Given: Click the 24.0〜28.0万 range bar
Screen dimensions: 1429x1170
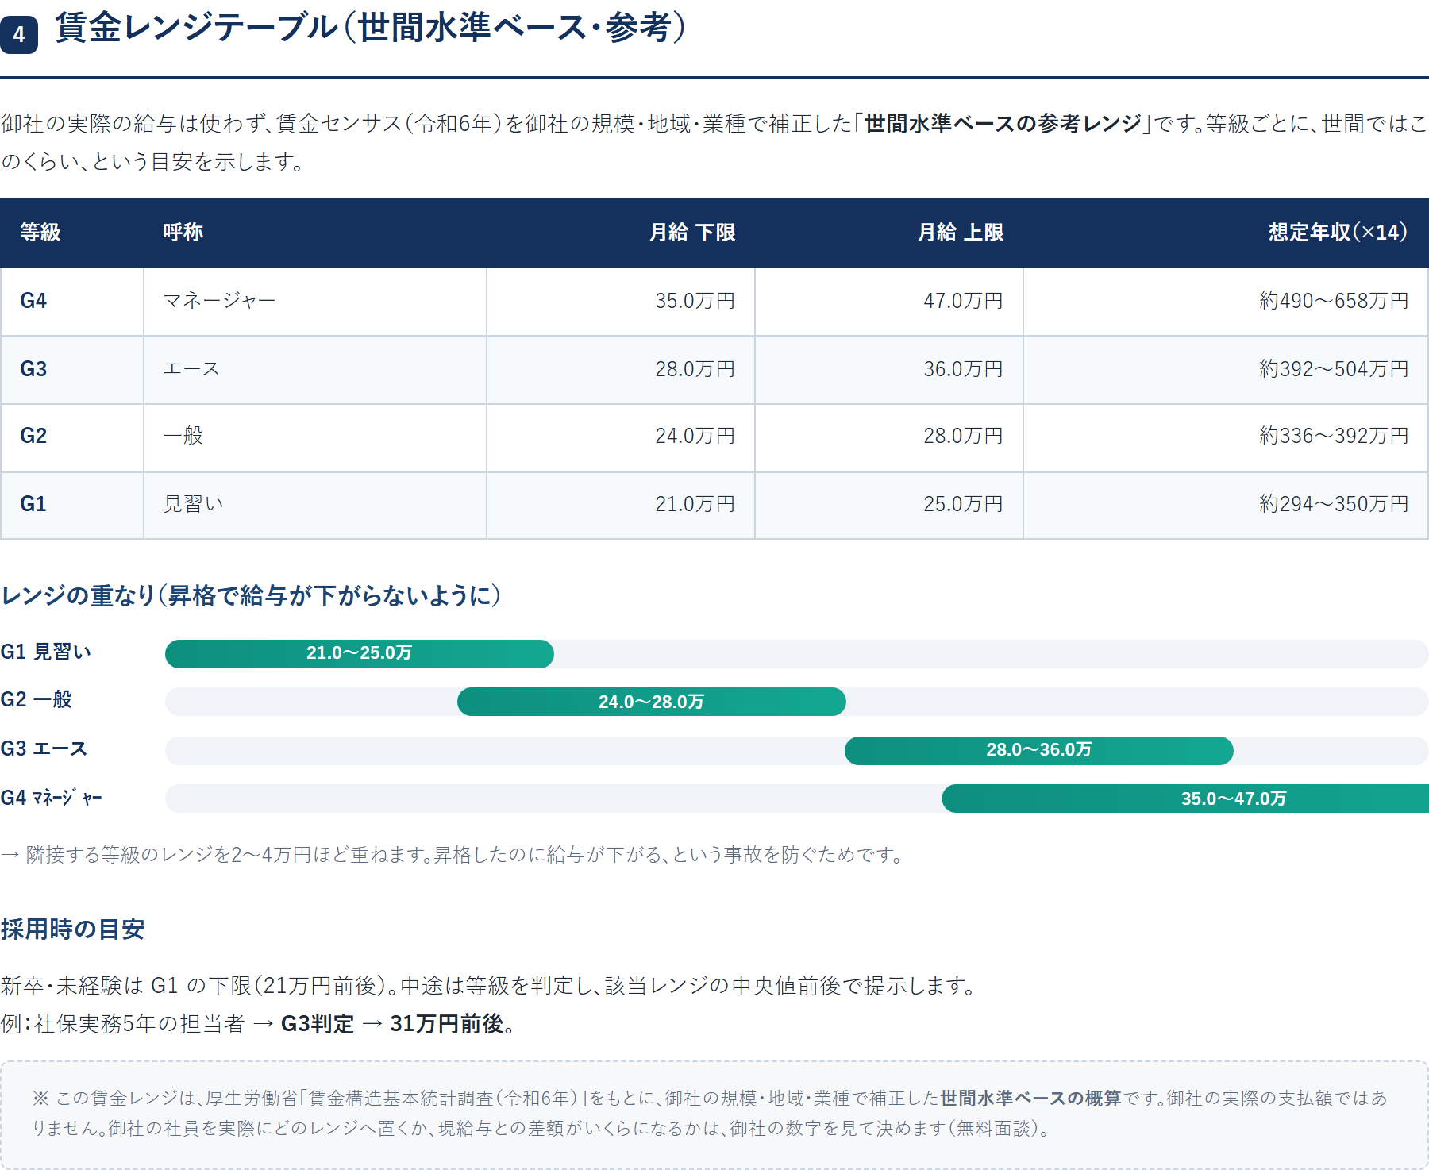Looking at the screenshot, I should 652,702.
